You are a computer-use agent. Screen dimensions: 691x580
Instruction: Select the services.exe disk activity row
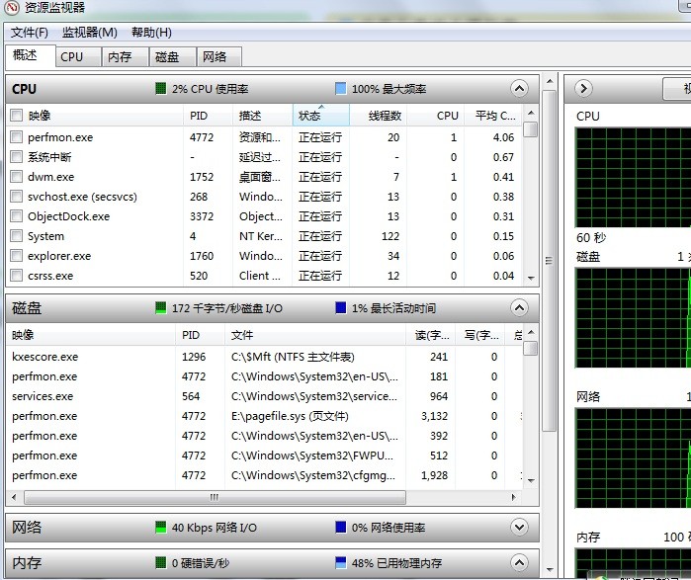pyautogui.click(x=264, y=396)
